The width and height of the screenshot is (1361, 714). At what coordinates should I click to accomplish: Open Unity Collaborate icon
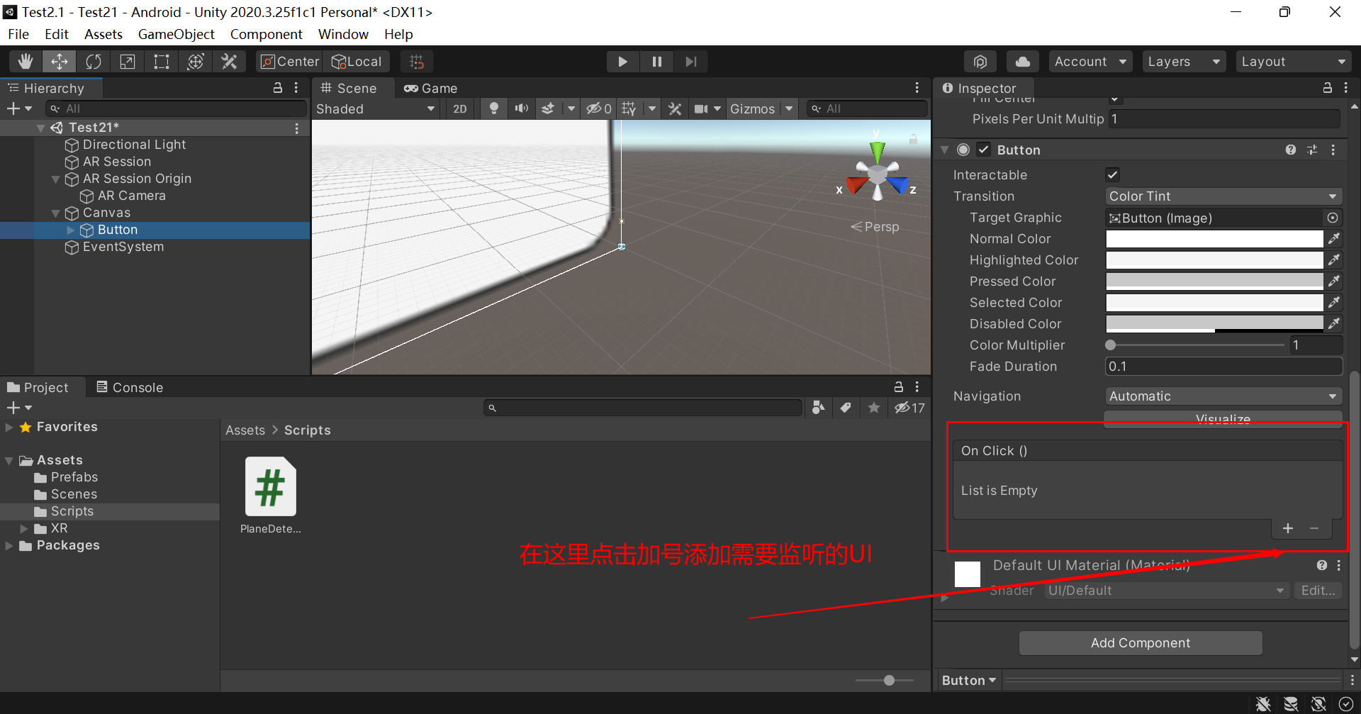click(980, 62)
